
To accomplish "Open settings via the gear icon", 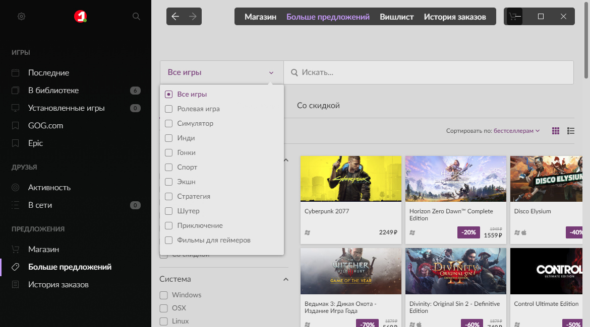I will tap(21, 17).
